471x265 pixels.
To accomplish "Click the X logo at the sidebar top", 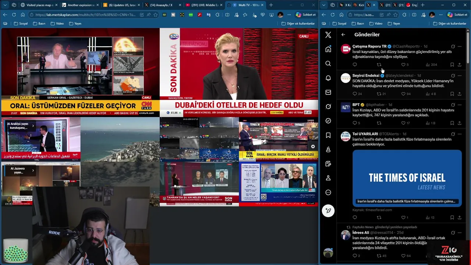I will click(x=328, y=35).
